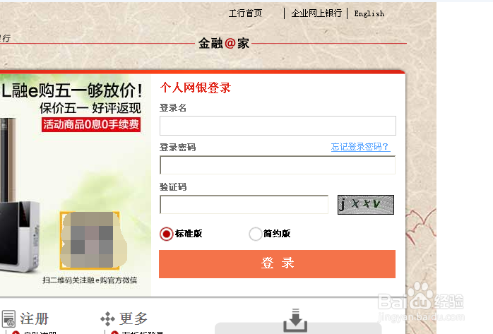Click the download arrow icon
This screenshot has height=334, width=493.
coord(295,321)
